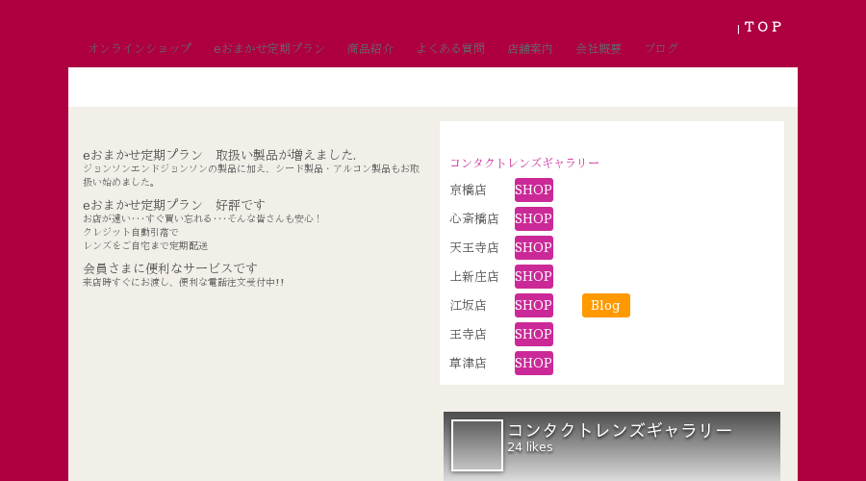Open SHOP button for 王寺店

click(533, 334)
